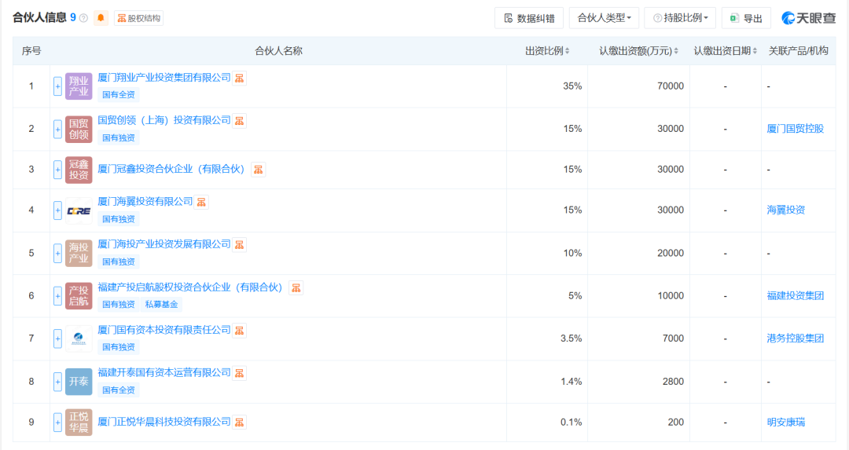The image size is (849, 450).
Task: Click the 数据纠错 button
Action: (x=529, y=18)
